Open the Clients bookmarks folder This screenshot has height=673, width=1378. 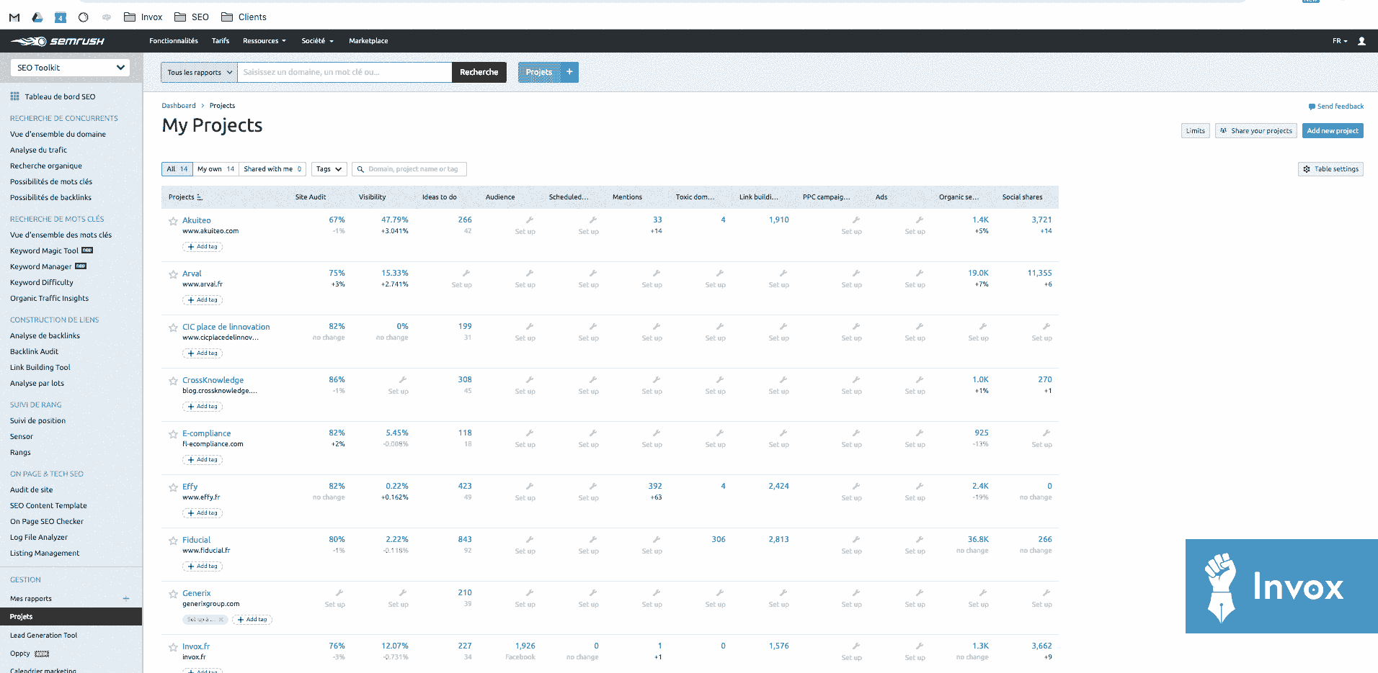[x=244, y=17]
